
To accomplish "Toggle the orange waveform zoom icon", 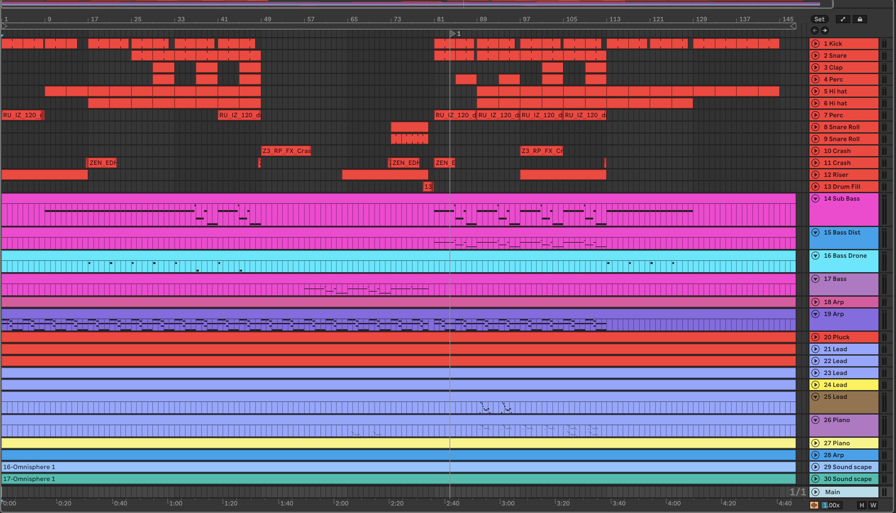I will click(814, 505).
